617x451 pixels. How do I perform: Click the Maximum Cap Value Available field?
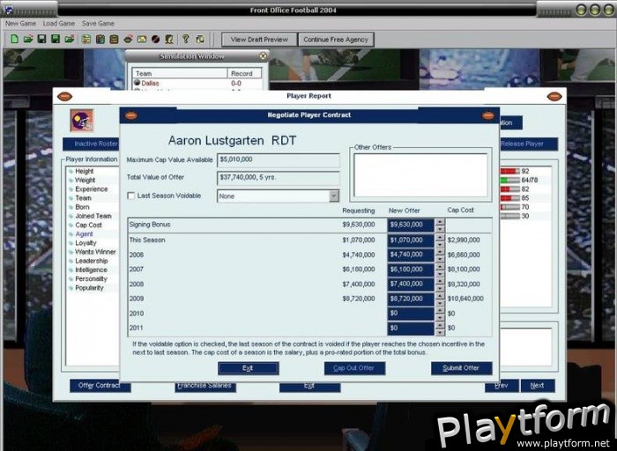click(279, 160)
